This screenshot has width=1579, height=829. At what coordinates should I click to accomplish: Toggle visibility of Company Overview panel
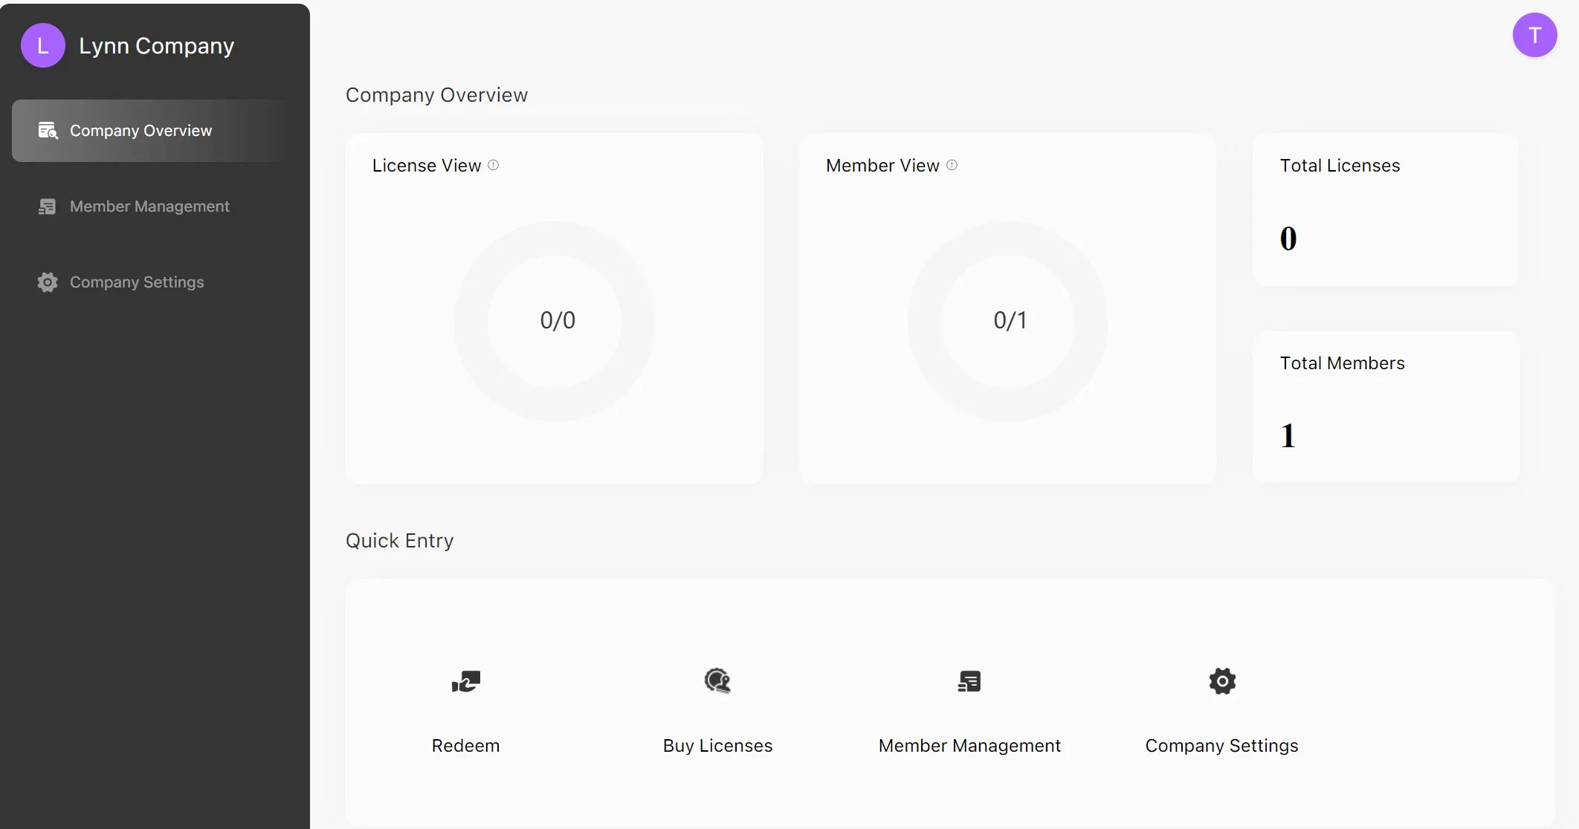(x=158, y=129)
